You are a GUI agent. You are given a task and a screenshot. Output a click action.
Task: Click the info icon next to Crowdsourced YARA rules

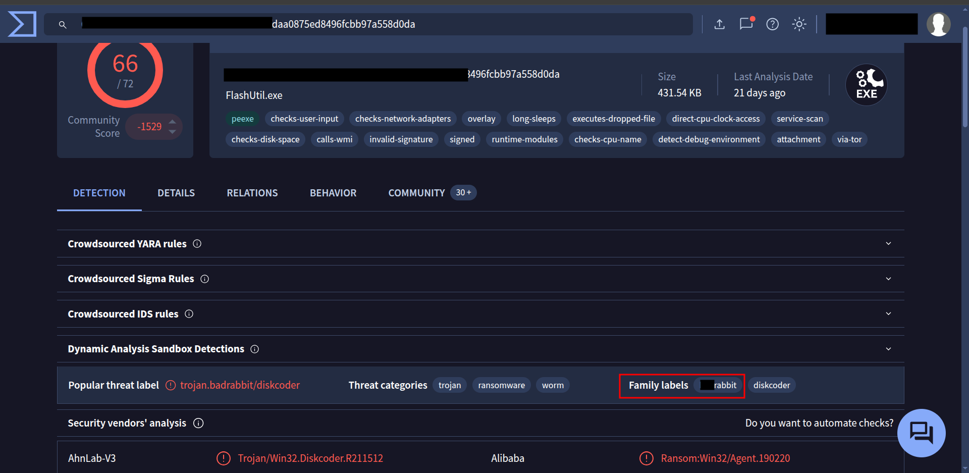(196, 243)
